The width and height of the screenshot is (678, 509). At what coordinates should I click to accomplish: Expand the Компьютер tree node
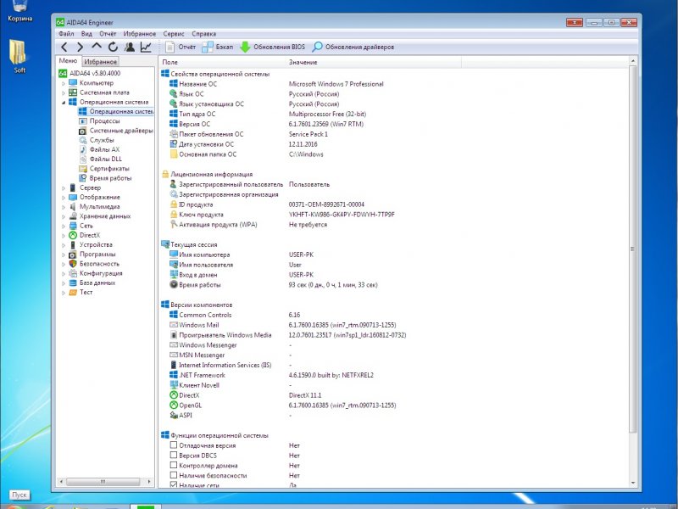(64, 83)
